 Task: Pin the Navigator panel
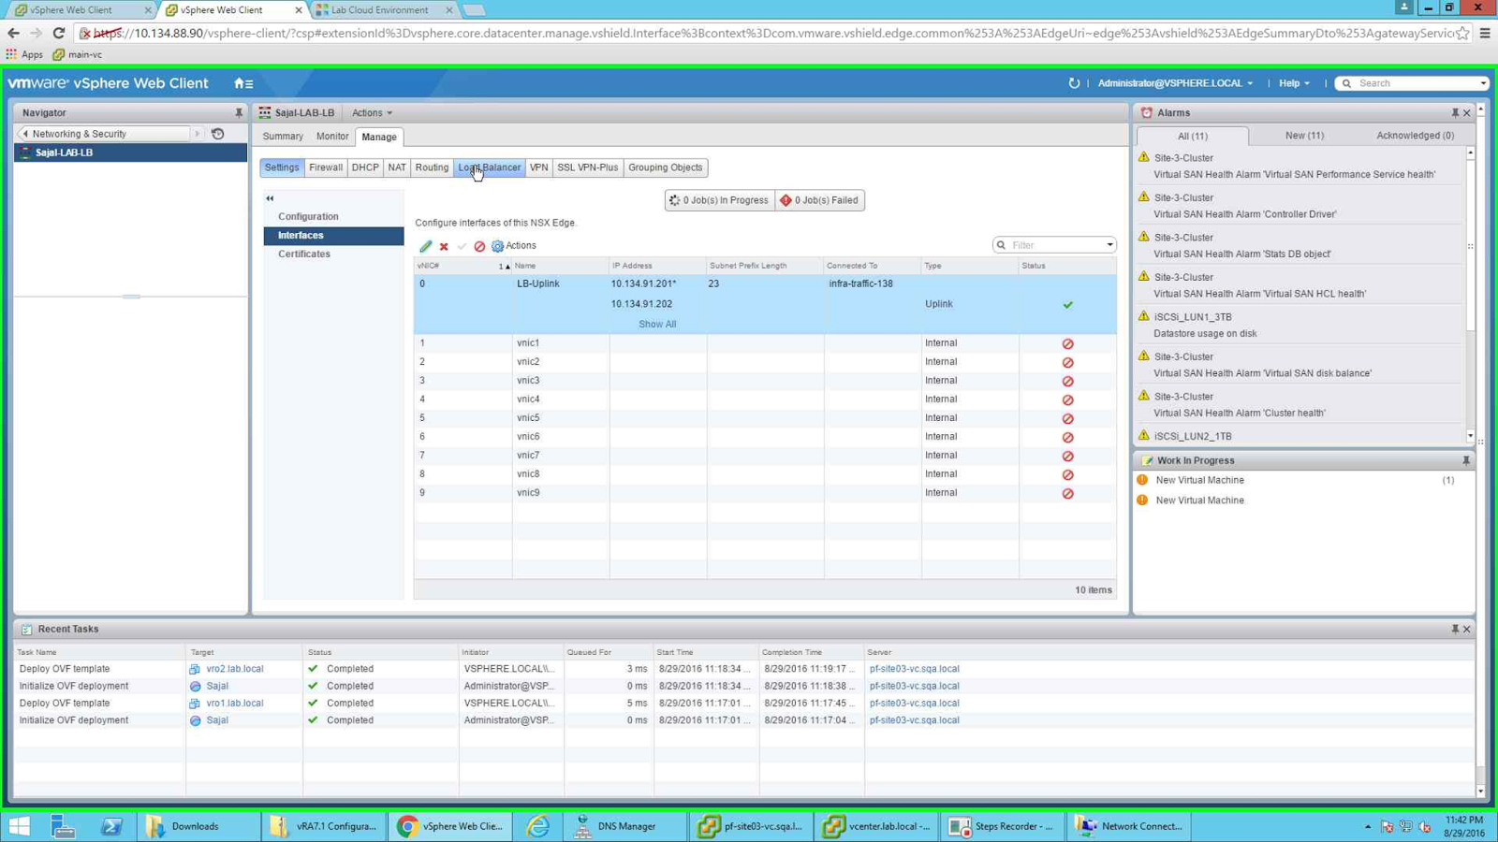coord(239,112)
